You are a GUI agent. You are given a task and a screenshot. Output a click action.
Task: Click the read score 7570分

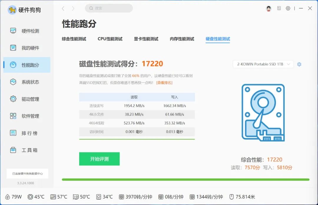(x=252, y=168)
